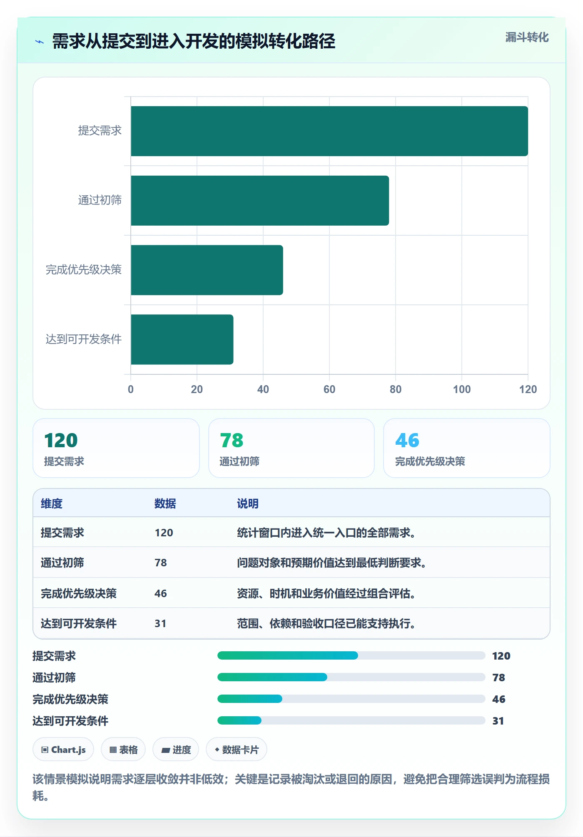Click the 46 完成优先级决策 stat card
Viewport: 583px width, 837px height.
point(467,448)
